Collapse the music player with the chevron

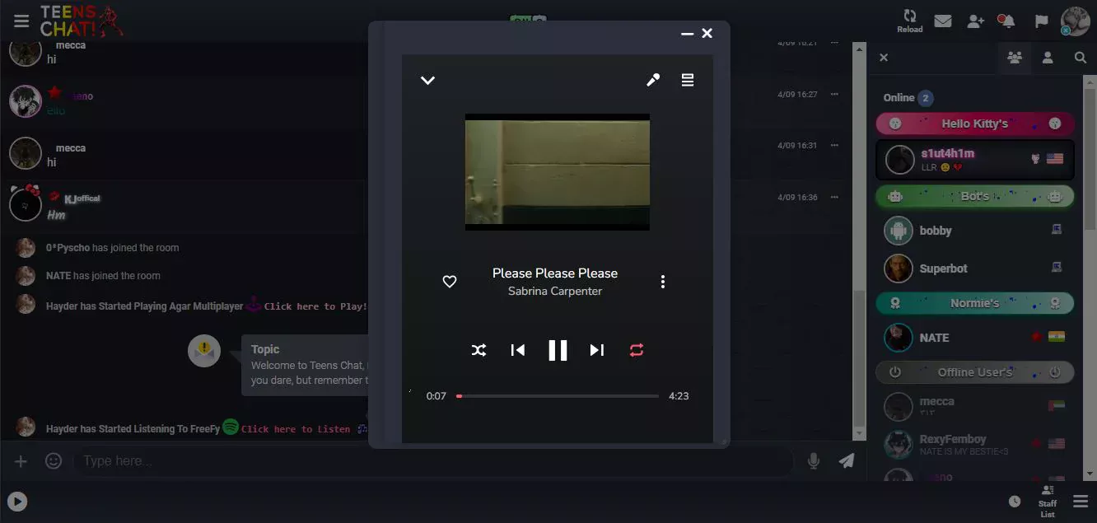pos(427,80)
